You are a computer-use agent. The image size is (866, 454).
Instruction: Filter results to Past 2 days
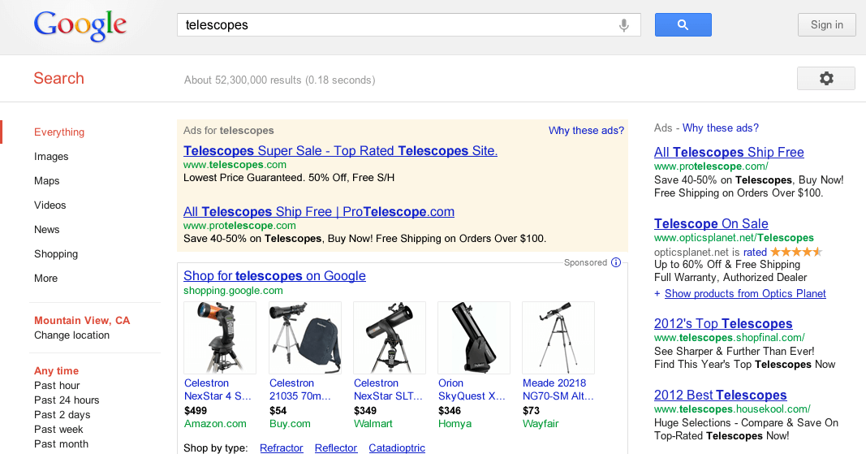coord(62,415)
